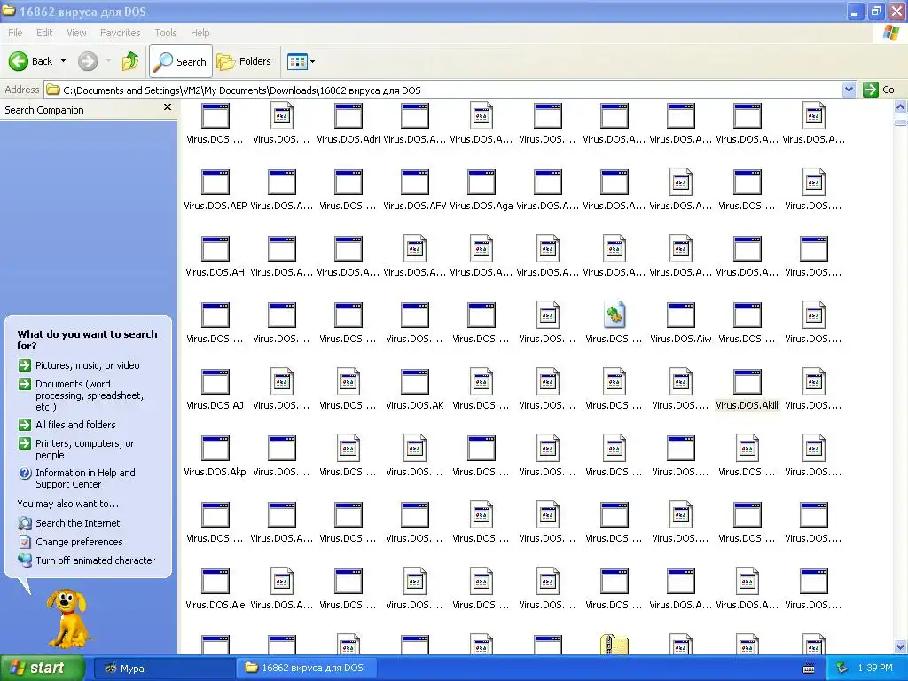Click the Virus.DOS.Aga file name label
Screen dimensions: 908x681
(481, 206)
